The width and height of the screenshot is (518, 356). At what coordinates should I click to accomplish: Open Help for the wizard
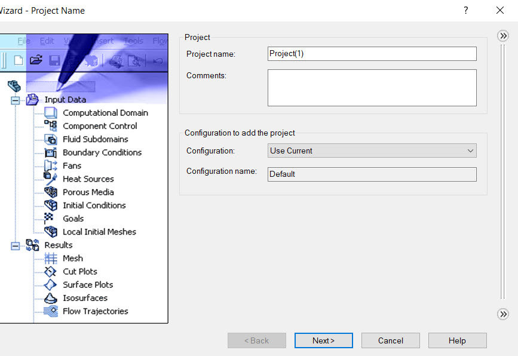point(457,340)
